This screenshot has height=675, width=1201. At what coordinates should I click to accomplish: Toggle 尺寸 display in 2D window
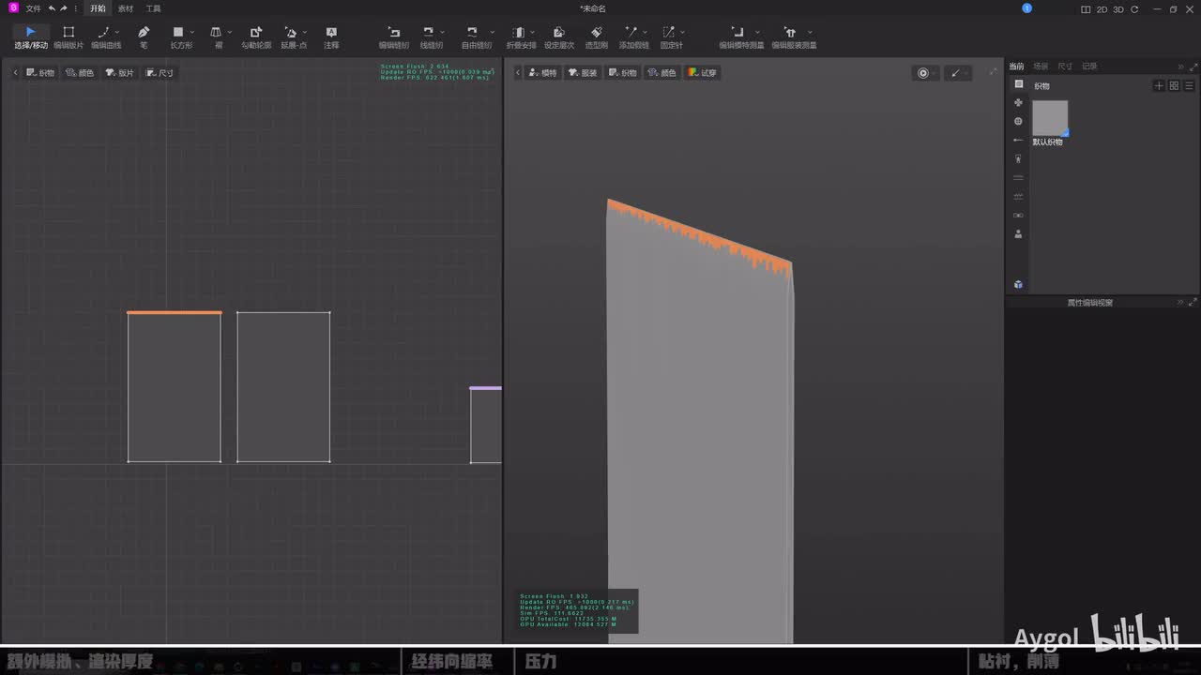click(x=160, y=72)
